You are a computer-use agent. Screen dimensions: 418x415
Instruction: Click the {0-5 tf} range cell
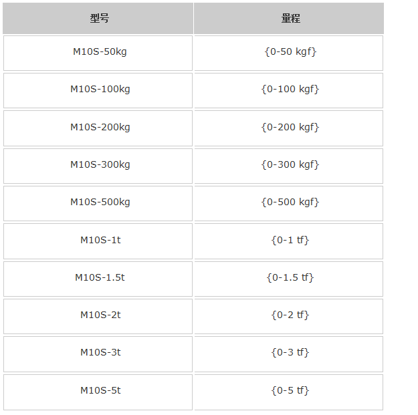click(x=290, y=390)
